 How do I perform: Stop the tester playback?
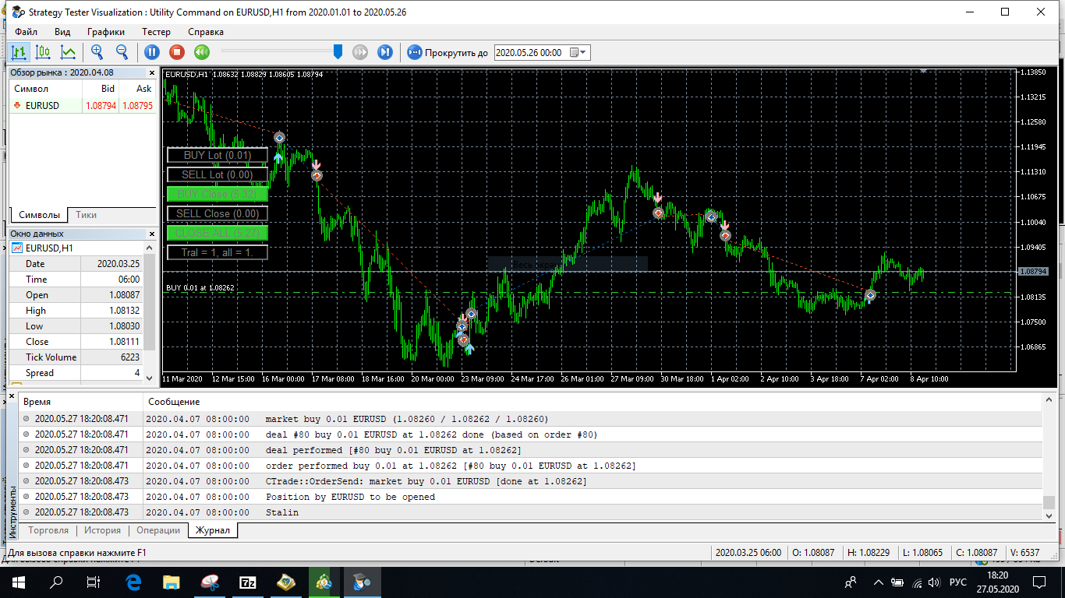click(x=178, y=51)
